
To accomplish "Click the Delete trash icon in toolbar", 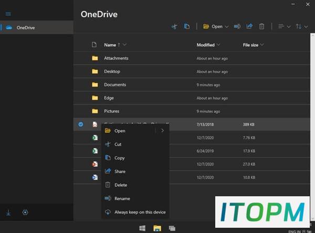I will [x=261, y=26].
